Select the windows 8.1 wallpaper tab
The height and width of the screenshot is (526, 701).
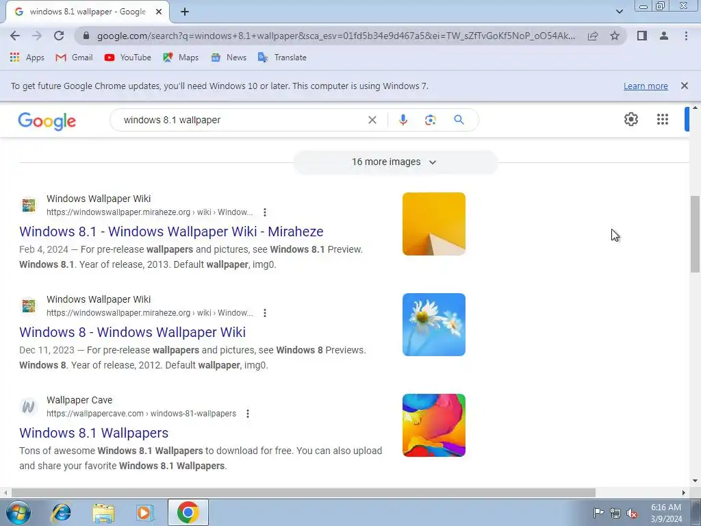pyautogui.click(x=88, y=12)
